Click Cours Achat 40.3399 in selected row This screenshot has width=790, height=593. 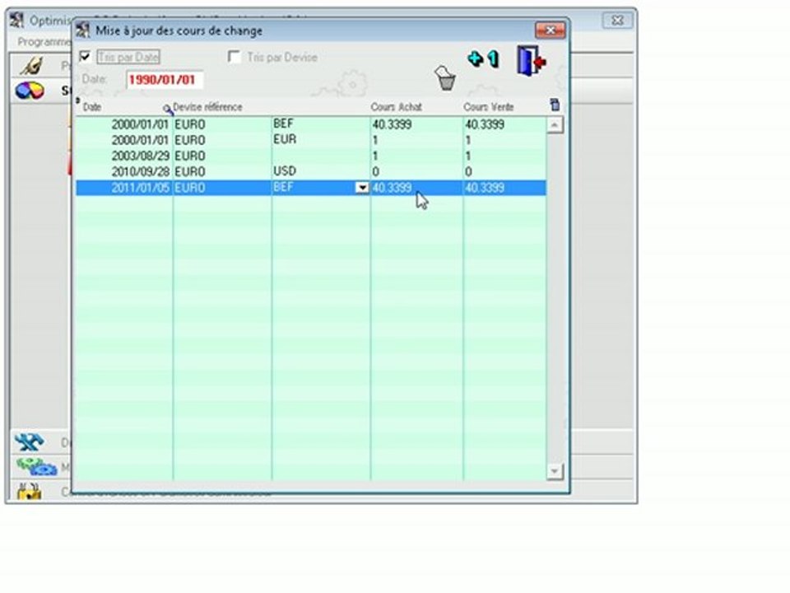[392, 188]
